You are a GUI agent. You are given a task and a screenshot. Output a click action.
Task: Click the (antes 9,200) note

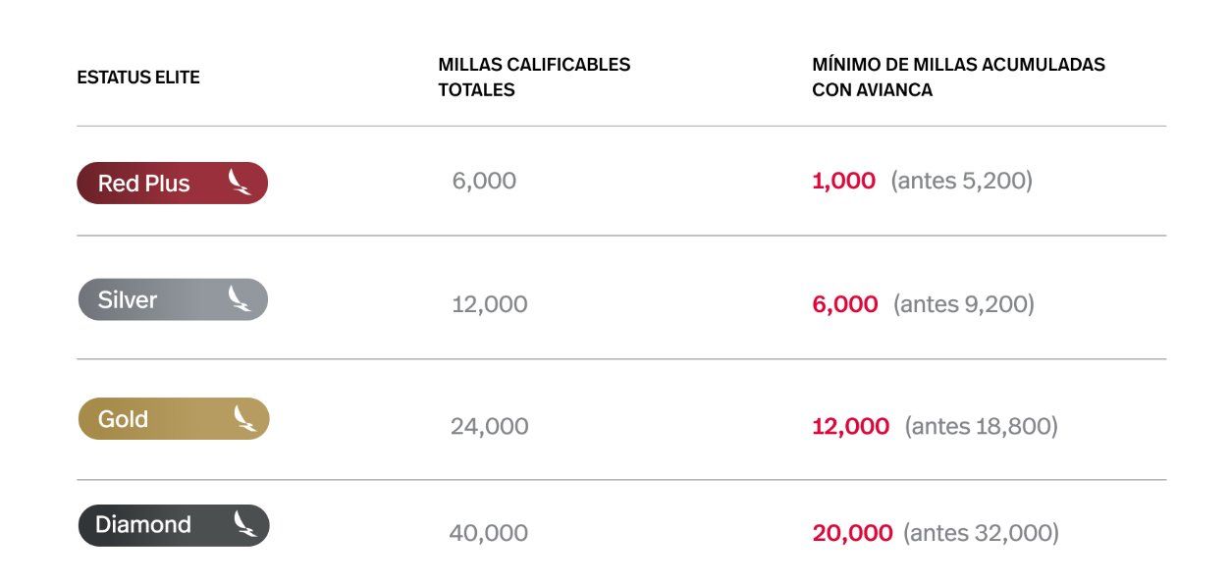[x=964, y=304]
